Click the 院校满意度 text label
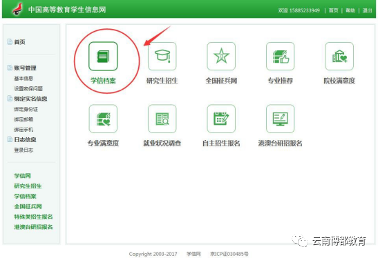This screenshot has width=378, height=258. (339, 81)
